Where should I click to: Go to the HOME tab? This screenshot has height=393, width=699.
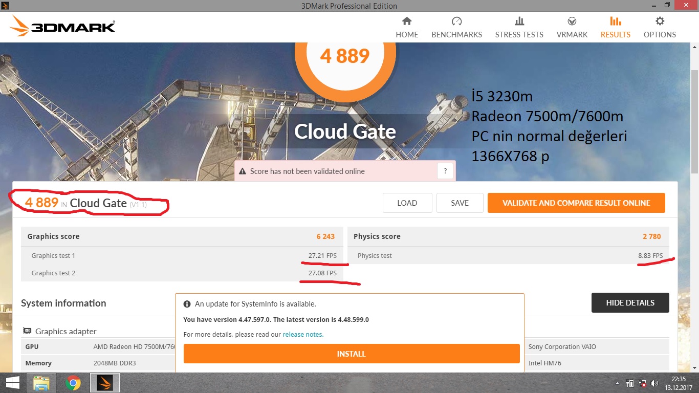click(x=407, y=28)
